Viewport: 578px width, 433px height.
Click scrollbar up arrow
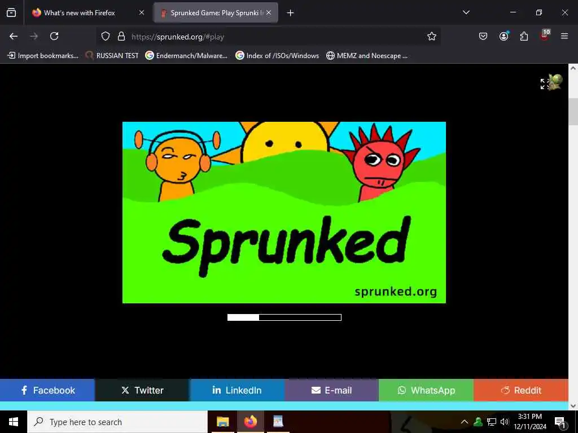(573, 68)
